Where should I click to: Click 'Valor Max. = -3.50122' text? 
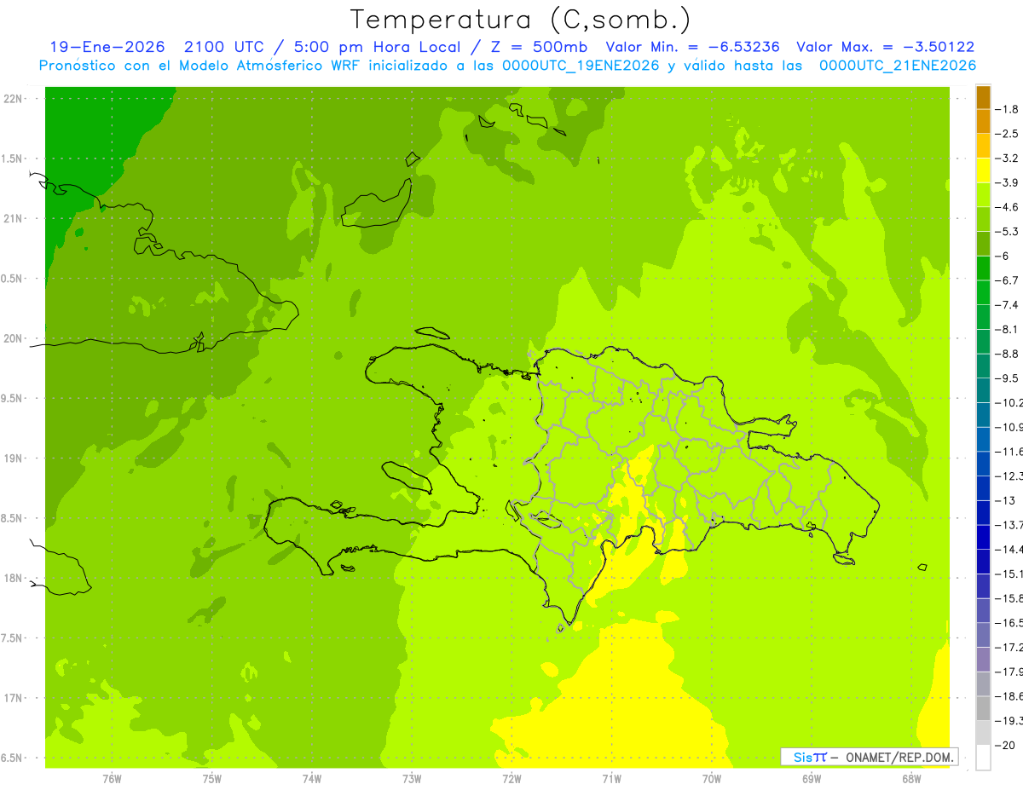point(885,47)
